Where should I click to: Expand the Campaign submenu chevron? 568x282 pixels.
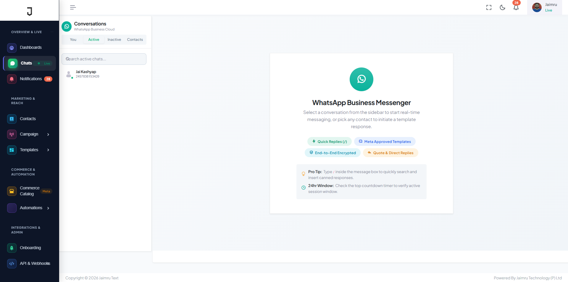[48, 134]
